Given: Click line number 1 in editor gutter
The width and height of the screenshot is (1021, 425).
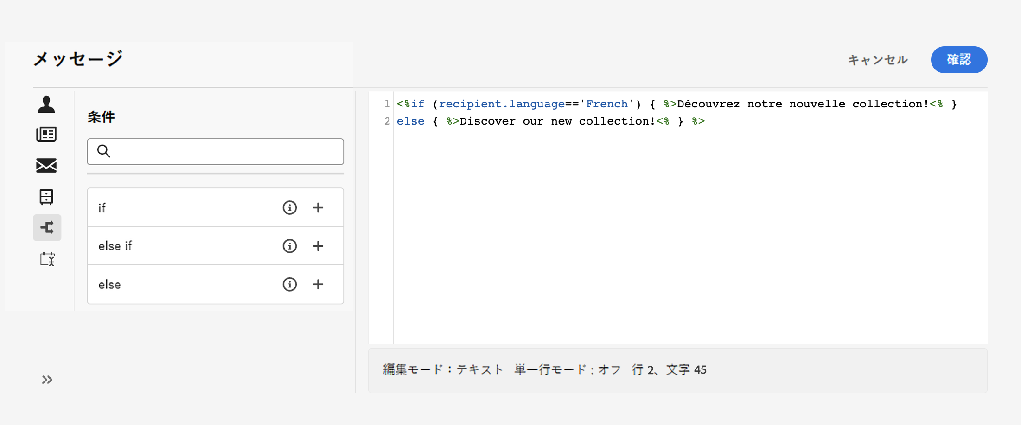Looking at the screenshot, I should [x=387, y=104].
